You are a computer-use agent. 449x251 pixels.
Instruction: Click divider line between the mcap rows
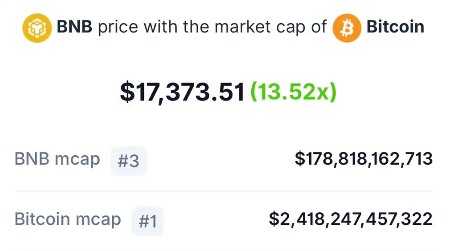point(224,191)
